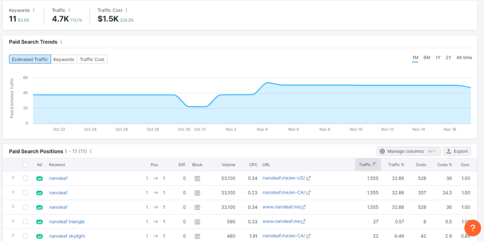
Task: Click the Traffic info icon in summary
Action: 69,10
